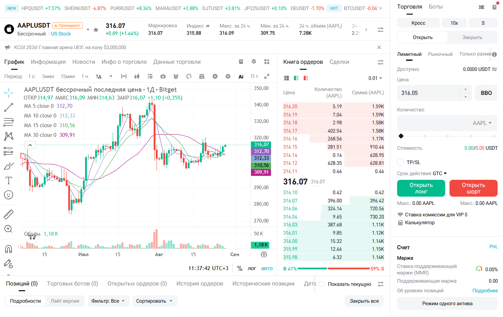Show only bids in order book
This screenshot has width=503, height=317.
(296, 78)
